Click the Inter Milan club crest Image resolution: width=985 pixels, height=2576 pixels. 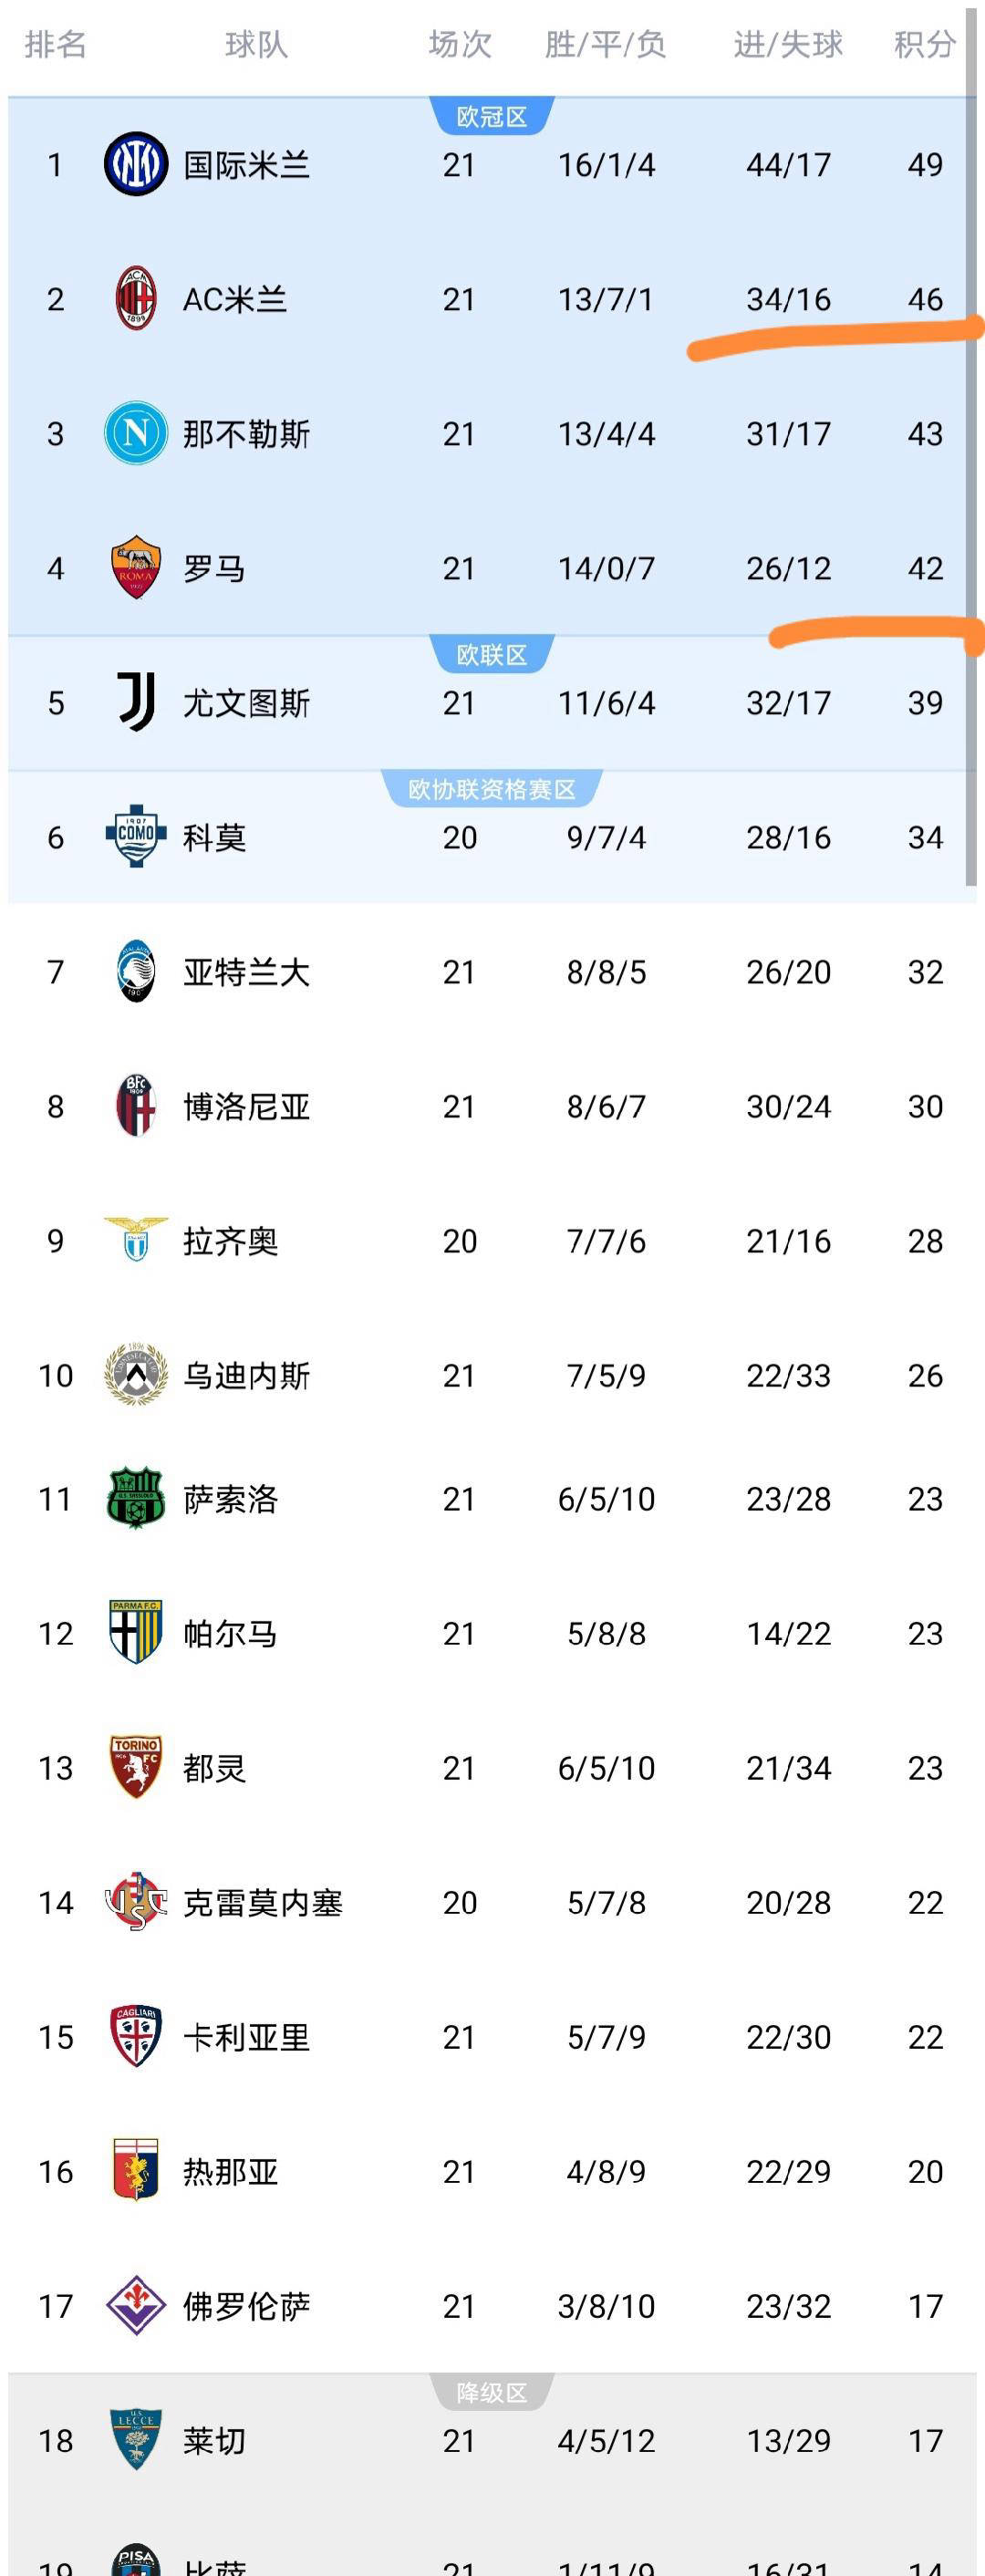click(136, 164)
